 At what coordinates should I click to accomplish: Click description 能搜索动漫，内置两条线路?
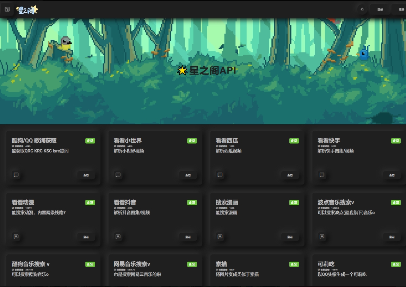coord(38,212)
